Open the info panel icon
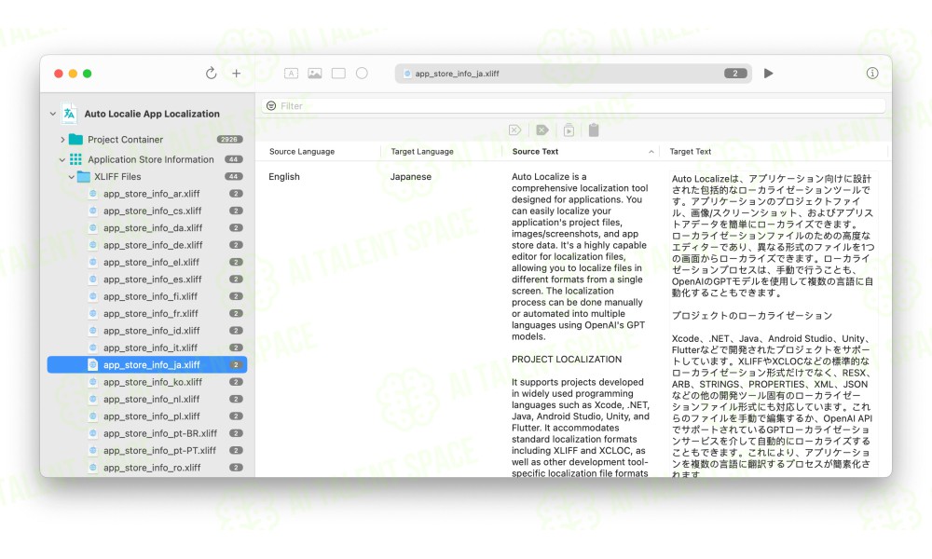This screenshot has width=932, height=559. coord(872,73)
